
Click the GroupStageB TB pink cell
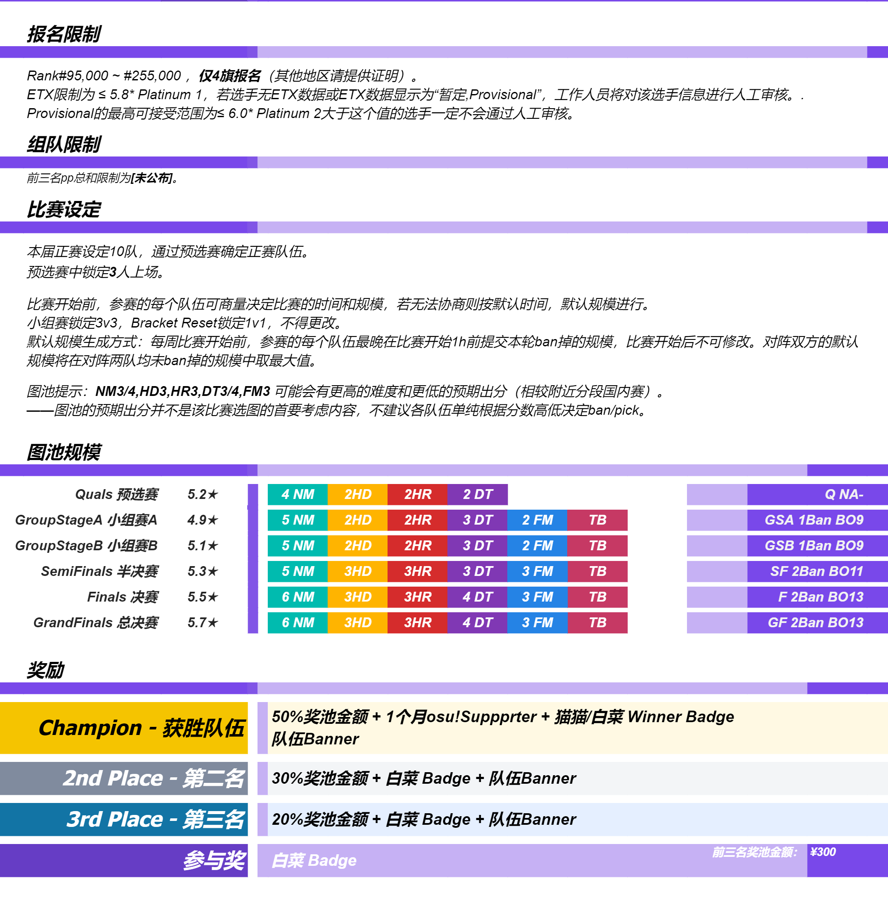click(597, 546)
